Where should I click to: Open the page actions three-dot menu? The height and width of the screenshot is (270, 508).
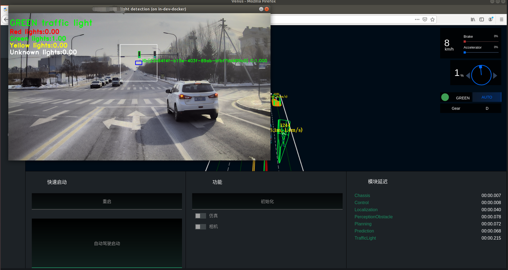(x=417, y=19)
